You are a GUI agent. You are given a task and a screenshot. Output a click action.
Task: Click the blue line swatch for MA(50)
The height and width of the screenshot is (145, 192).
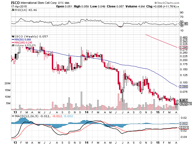[x=13, y=40]
